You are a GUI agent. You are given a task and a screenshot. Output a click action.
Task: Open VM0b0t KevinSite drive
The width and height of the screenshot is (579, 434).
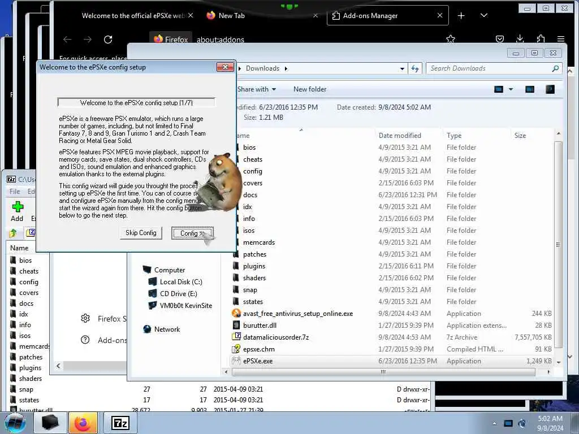(x=185, y=306)
